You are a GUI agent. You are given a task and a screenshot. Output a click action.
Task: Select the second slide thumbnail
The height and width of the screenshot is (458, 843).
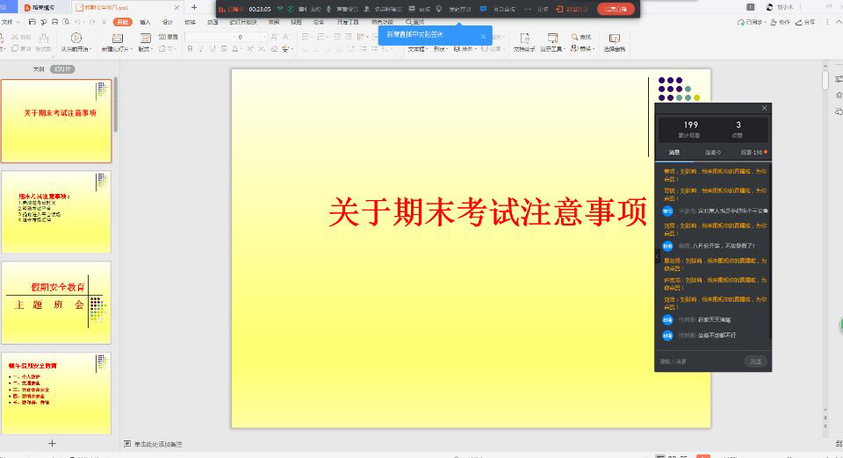click(x=56, y=211)
